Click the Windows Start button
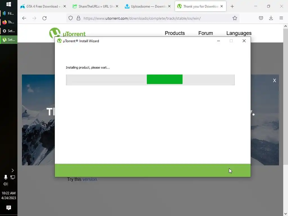 [x=9, y=4]
